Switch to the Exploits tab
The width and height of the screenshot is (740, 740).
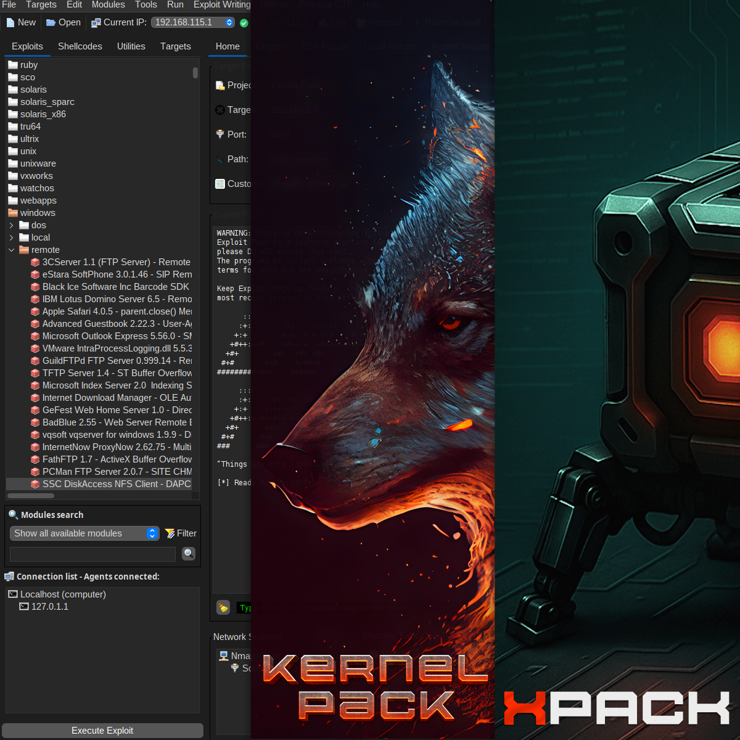(x=27, y=46)
